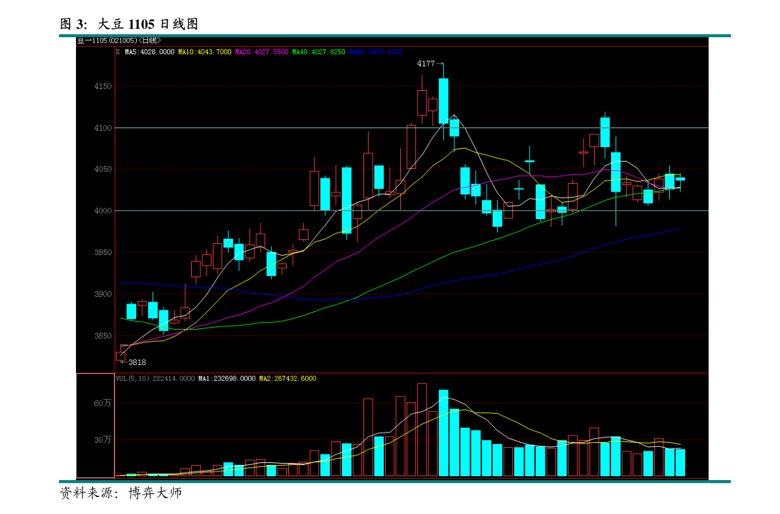Click the yellow MA10:4043.7000 indicator label
The width and height of the screenshot is (780, 514).
click(x=205, y=52)
